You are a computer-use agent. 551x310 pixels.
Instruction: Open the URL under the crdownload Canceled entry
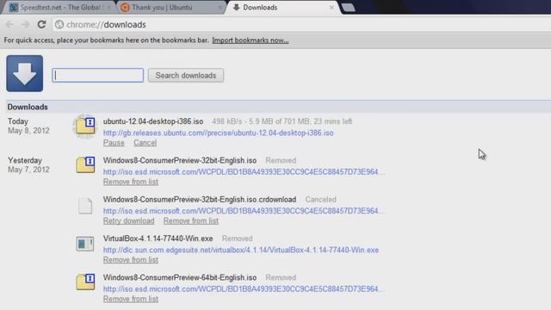(244, 211)
